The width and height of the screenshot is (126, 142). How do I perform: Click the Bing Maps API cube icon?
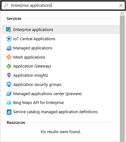[x=9, y=103]
